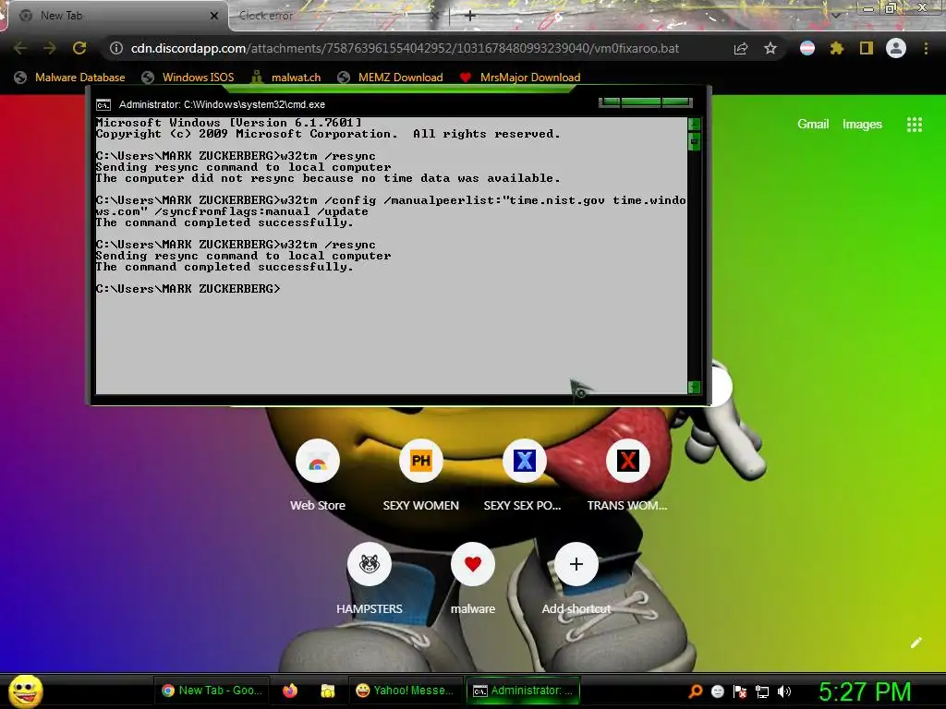Open the Windows ISOS bookmark
The width and height of the screenshot is (946, 709).
point(188,78)
